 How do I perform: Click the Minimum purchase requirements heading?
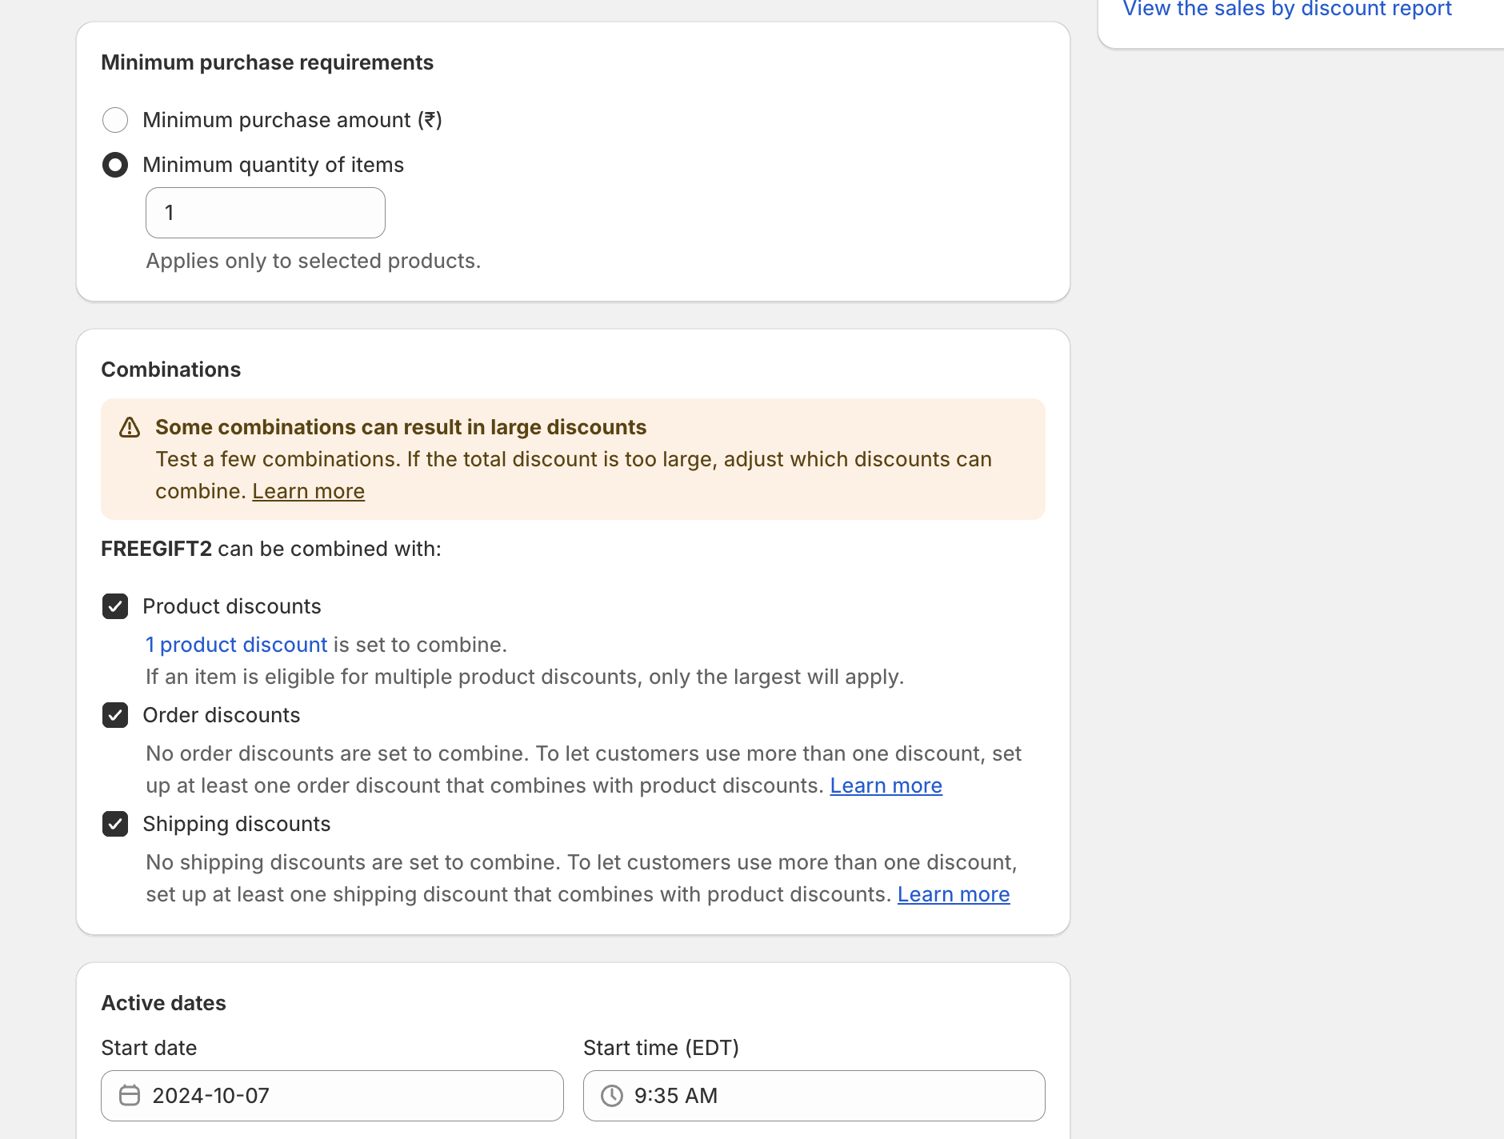pyautogui.click(x=267, y=62)
